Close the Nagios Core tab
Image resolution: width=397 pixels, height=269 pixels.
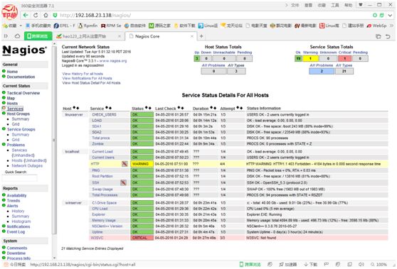(192, 36)
